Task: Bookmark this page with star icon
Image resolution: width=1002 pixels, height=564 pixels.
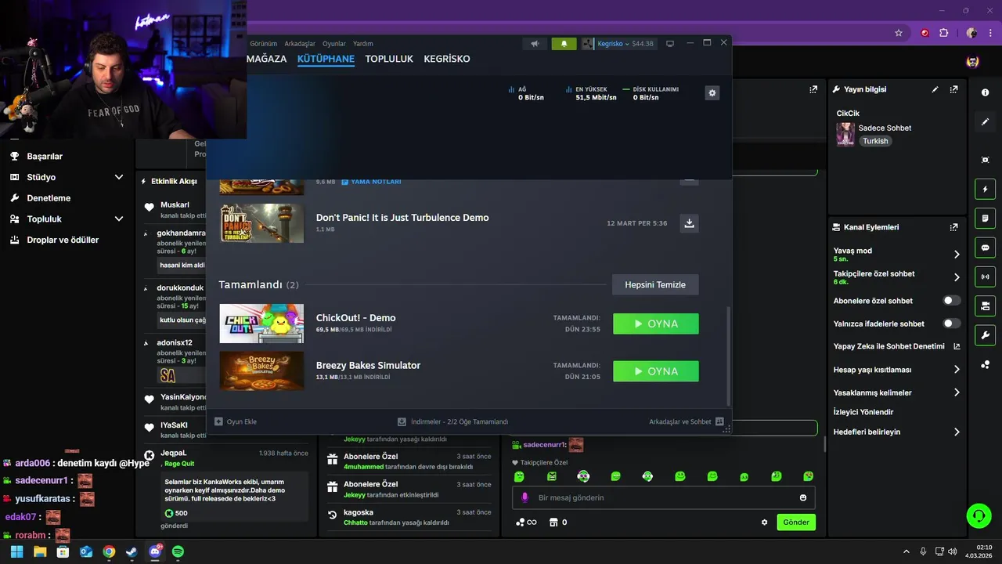Action: tap(899, 33)
